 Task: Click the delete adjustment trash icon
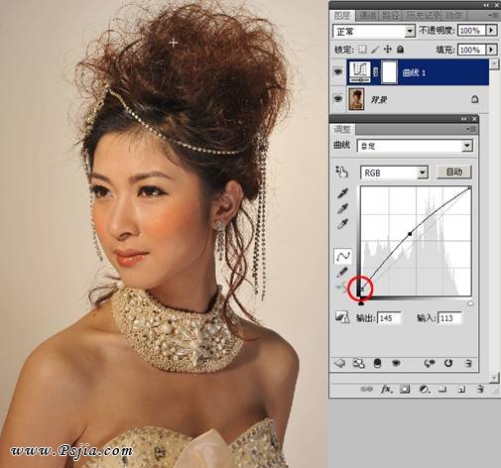coord(467,363)
